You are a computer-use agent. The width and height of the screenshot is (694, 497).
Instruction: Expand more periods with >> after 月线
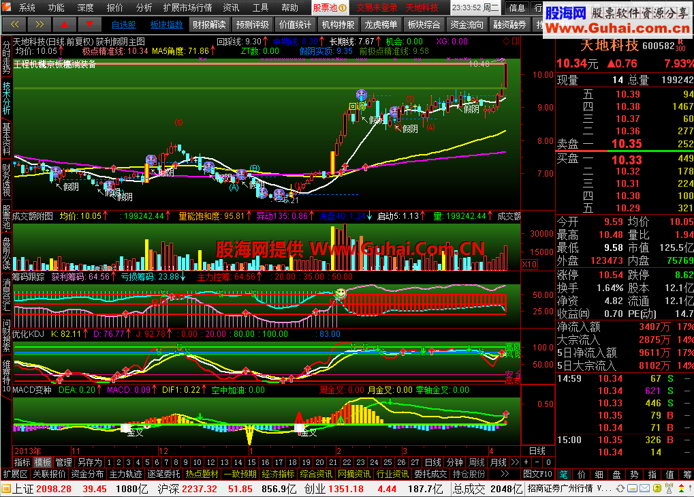[x=515, y=462]
